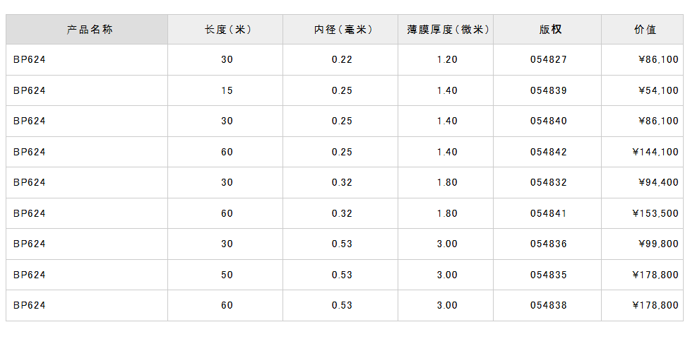Click catalog number 054832
Image resolution: width=690 pixels, height=339 pixels.
[548, 182]
